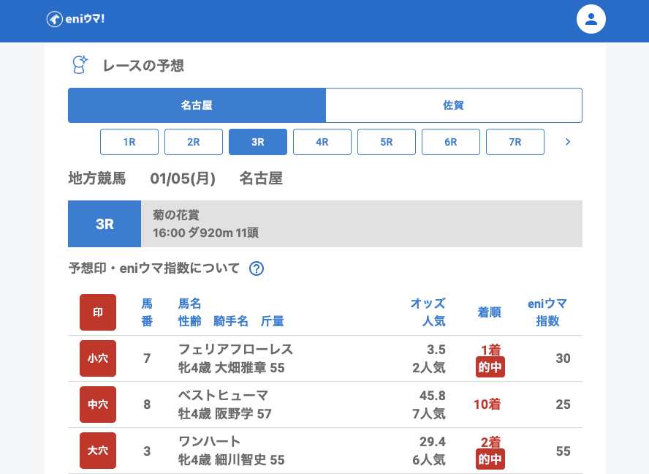Select the 名古屋 venue tab
Viewport: 649px width, 474px height.
(197, 105)
